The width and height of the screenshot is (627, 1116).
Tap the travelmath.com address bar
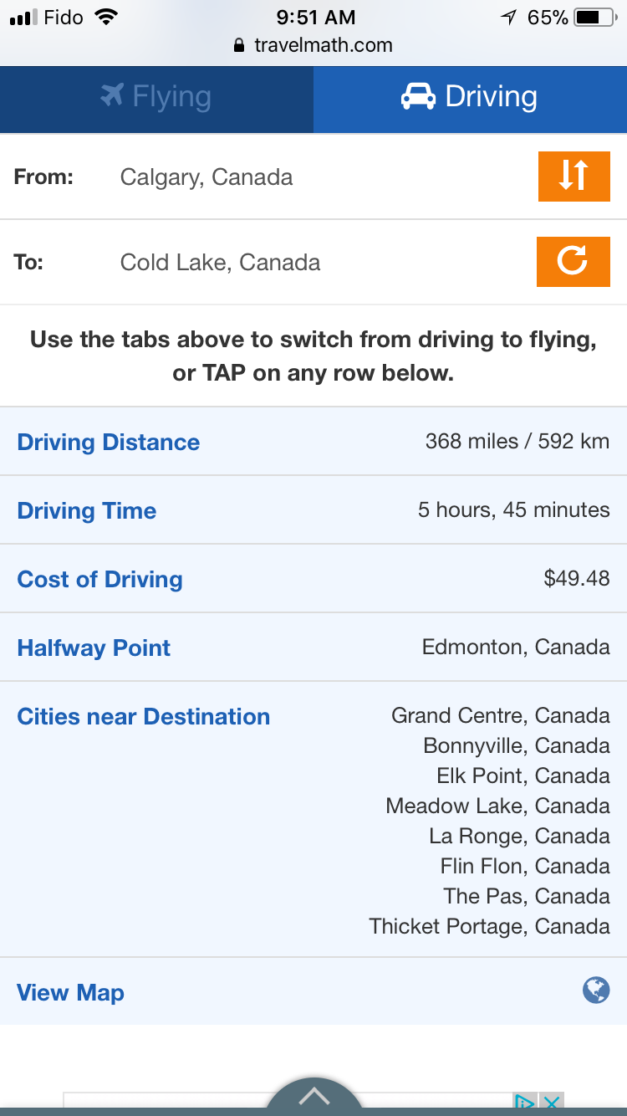(323, 46)
